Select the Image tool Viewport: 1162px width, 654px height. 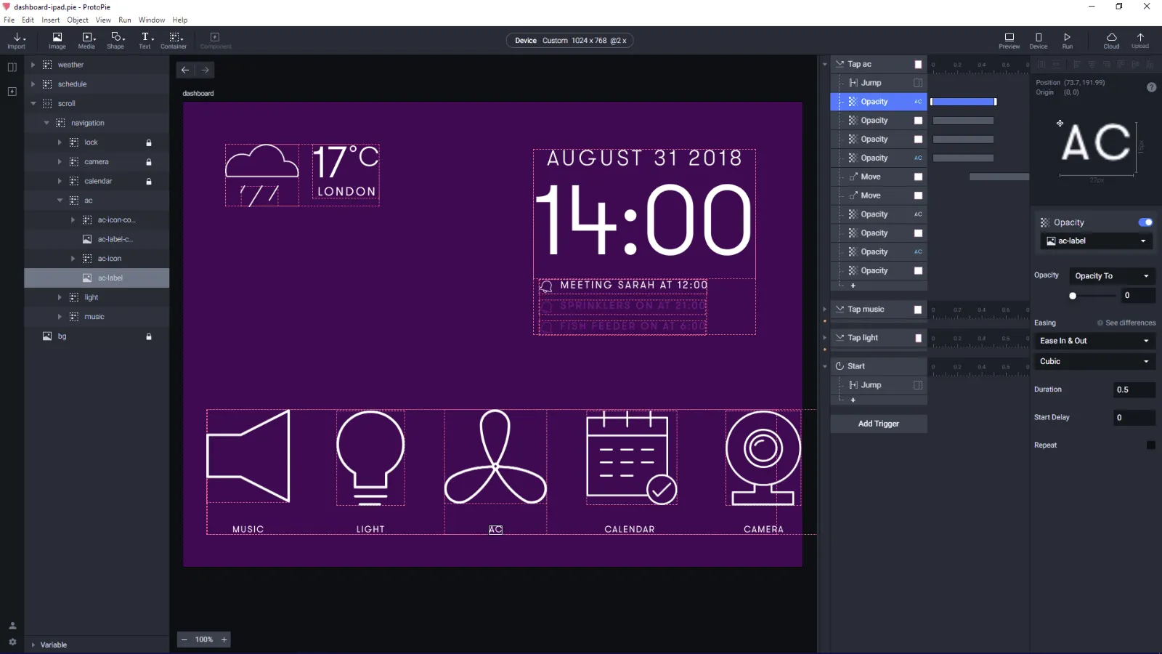pos(57,41)
